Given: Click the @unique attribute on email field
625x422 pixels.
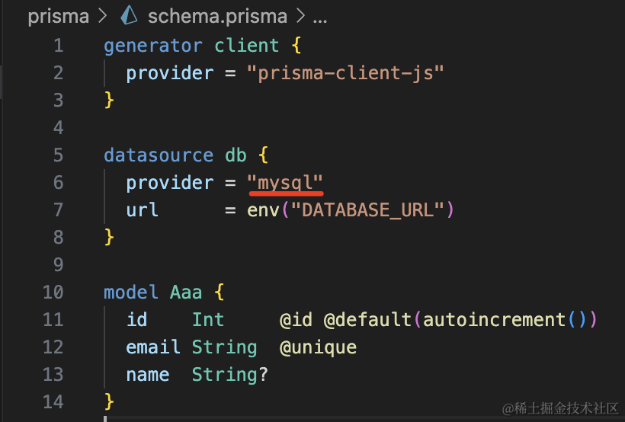Looking at the screenshot, I should point(318,347).
